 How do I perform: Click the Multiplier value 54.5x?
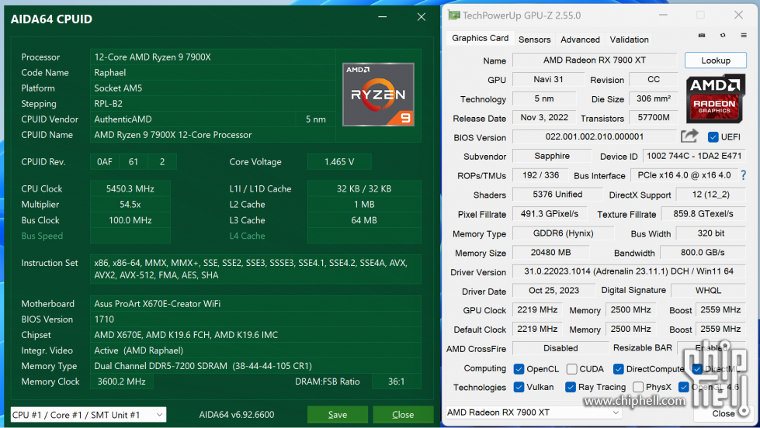tap(130, 205)
